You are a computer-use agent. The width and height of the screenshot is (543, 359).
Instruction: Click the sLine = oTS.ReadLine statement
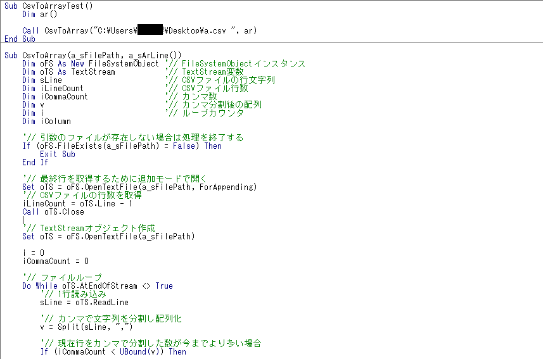(x=84, y=302)
